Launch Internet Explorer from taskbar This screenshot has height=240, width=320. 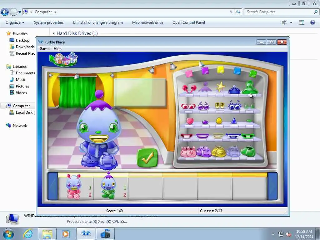point(28,234)
